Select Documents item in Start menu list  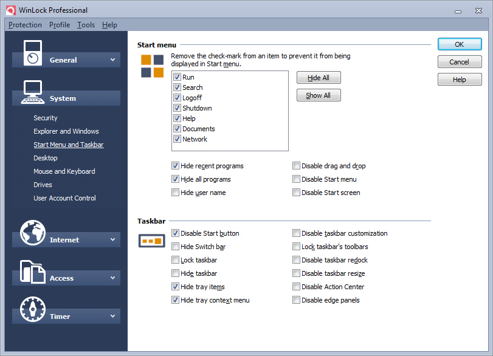coord(198,129)
